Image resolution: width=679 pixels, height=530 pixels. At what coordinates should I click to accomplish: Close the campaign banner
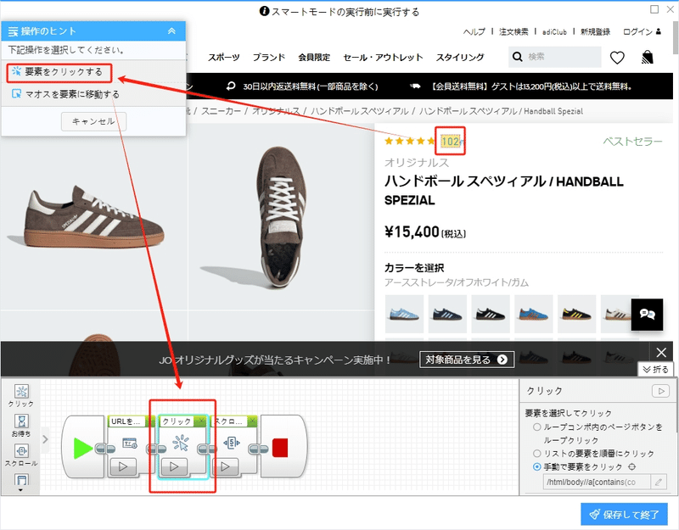(x=661, y=353)
